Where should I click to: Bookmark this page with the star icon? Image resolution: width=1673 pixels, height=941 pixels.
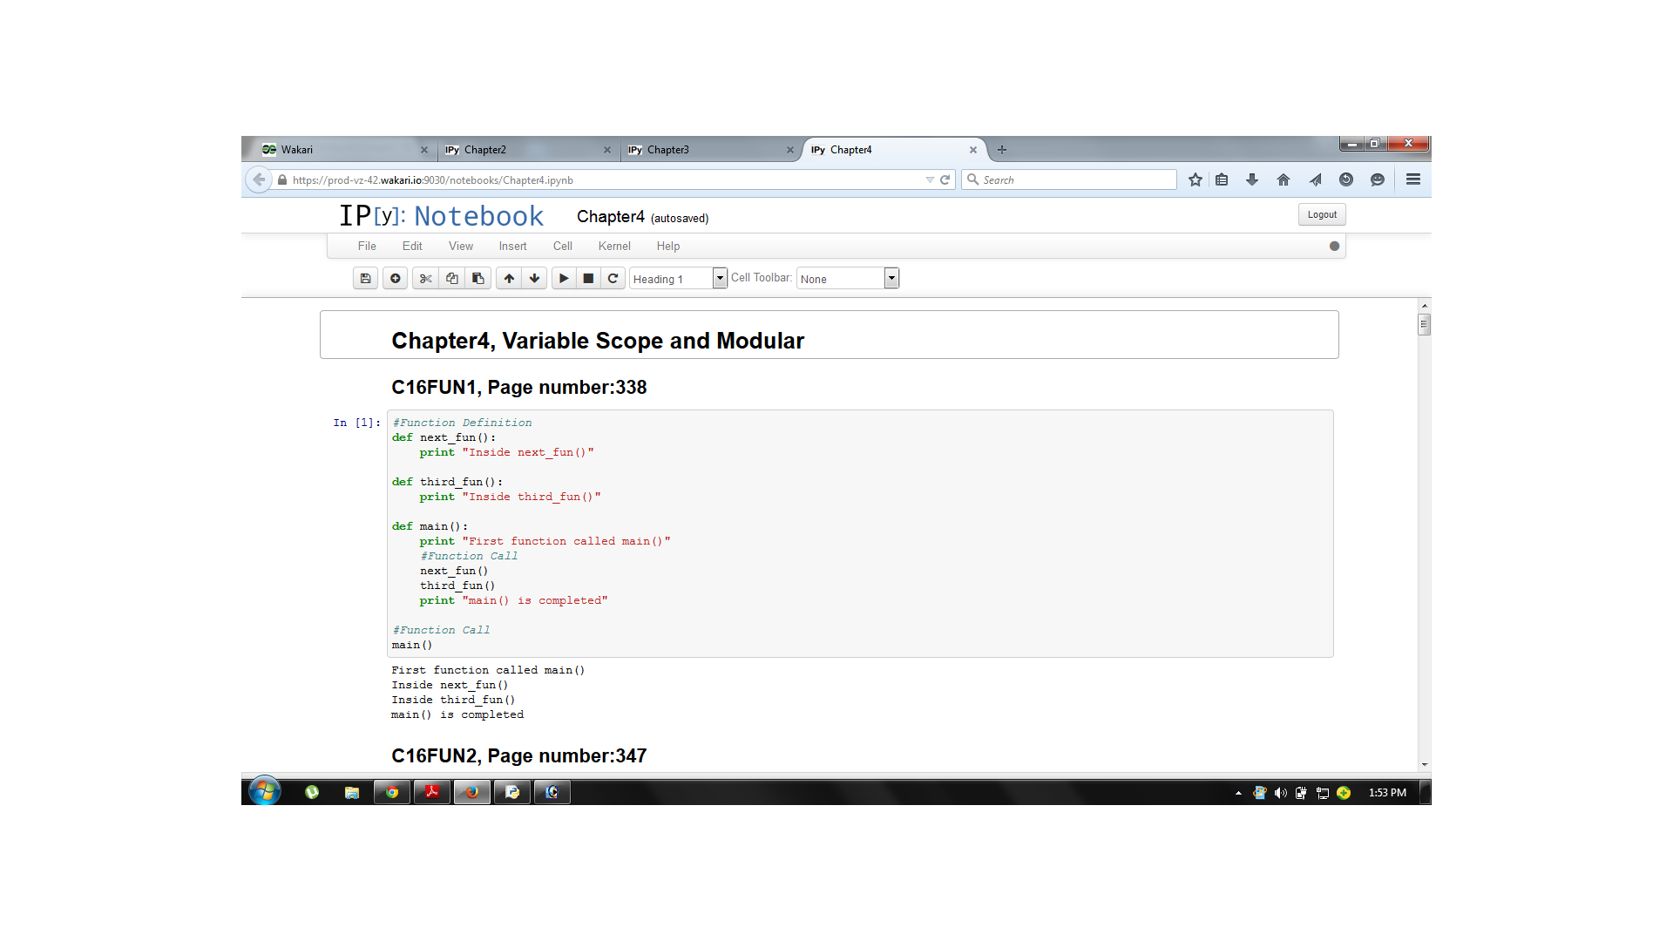[x=1195, y=179]
